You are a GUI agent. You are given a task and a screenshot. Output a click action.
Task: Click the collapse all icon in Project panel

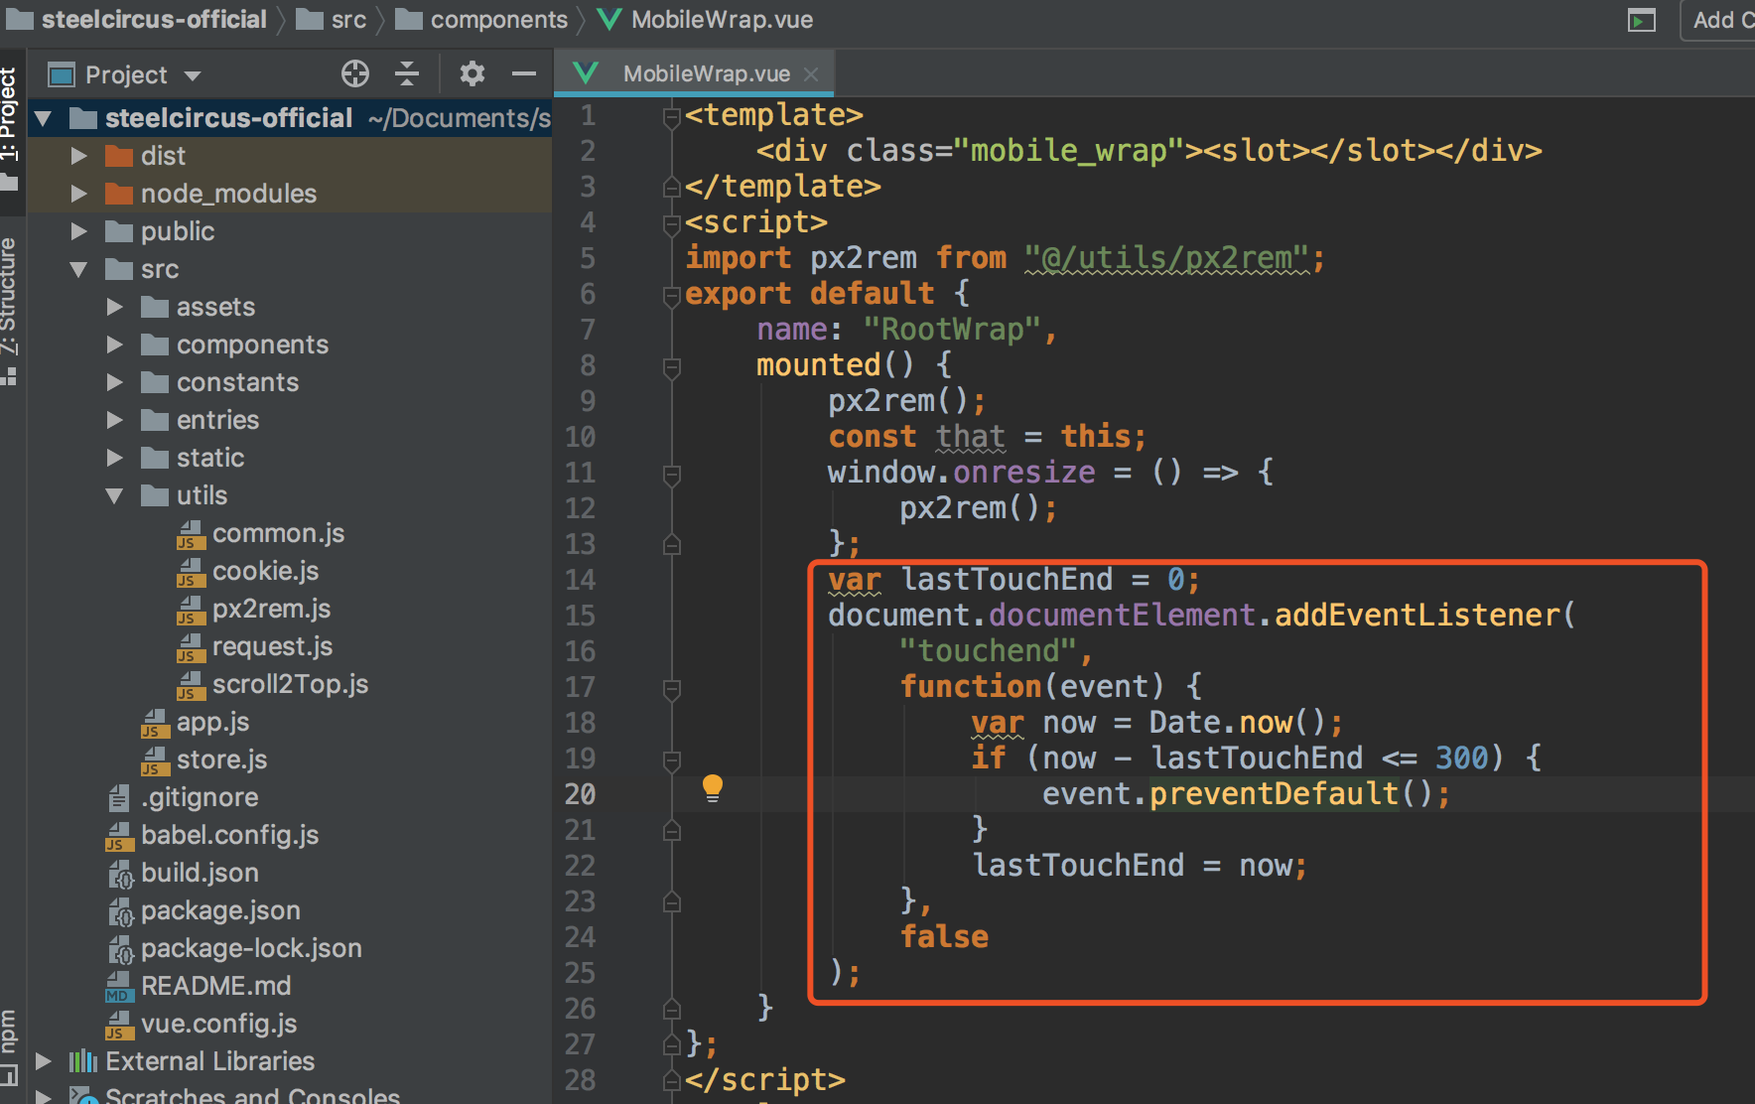pyautogui.click(x=407, y=73)
